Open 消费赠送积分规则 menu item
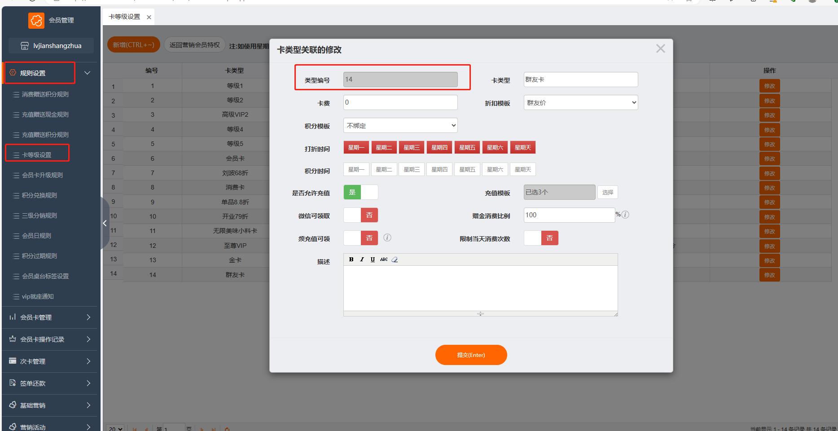The width and height of the screenshot is (838, 431). (x=45, y=94)
